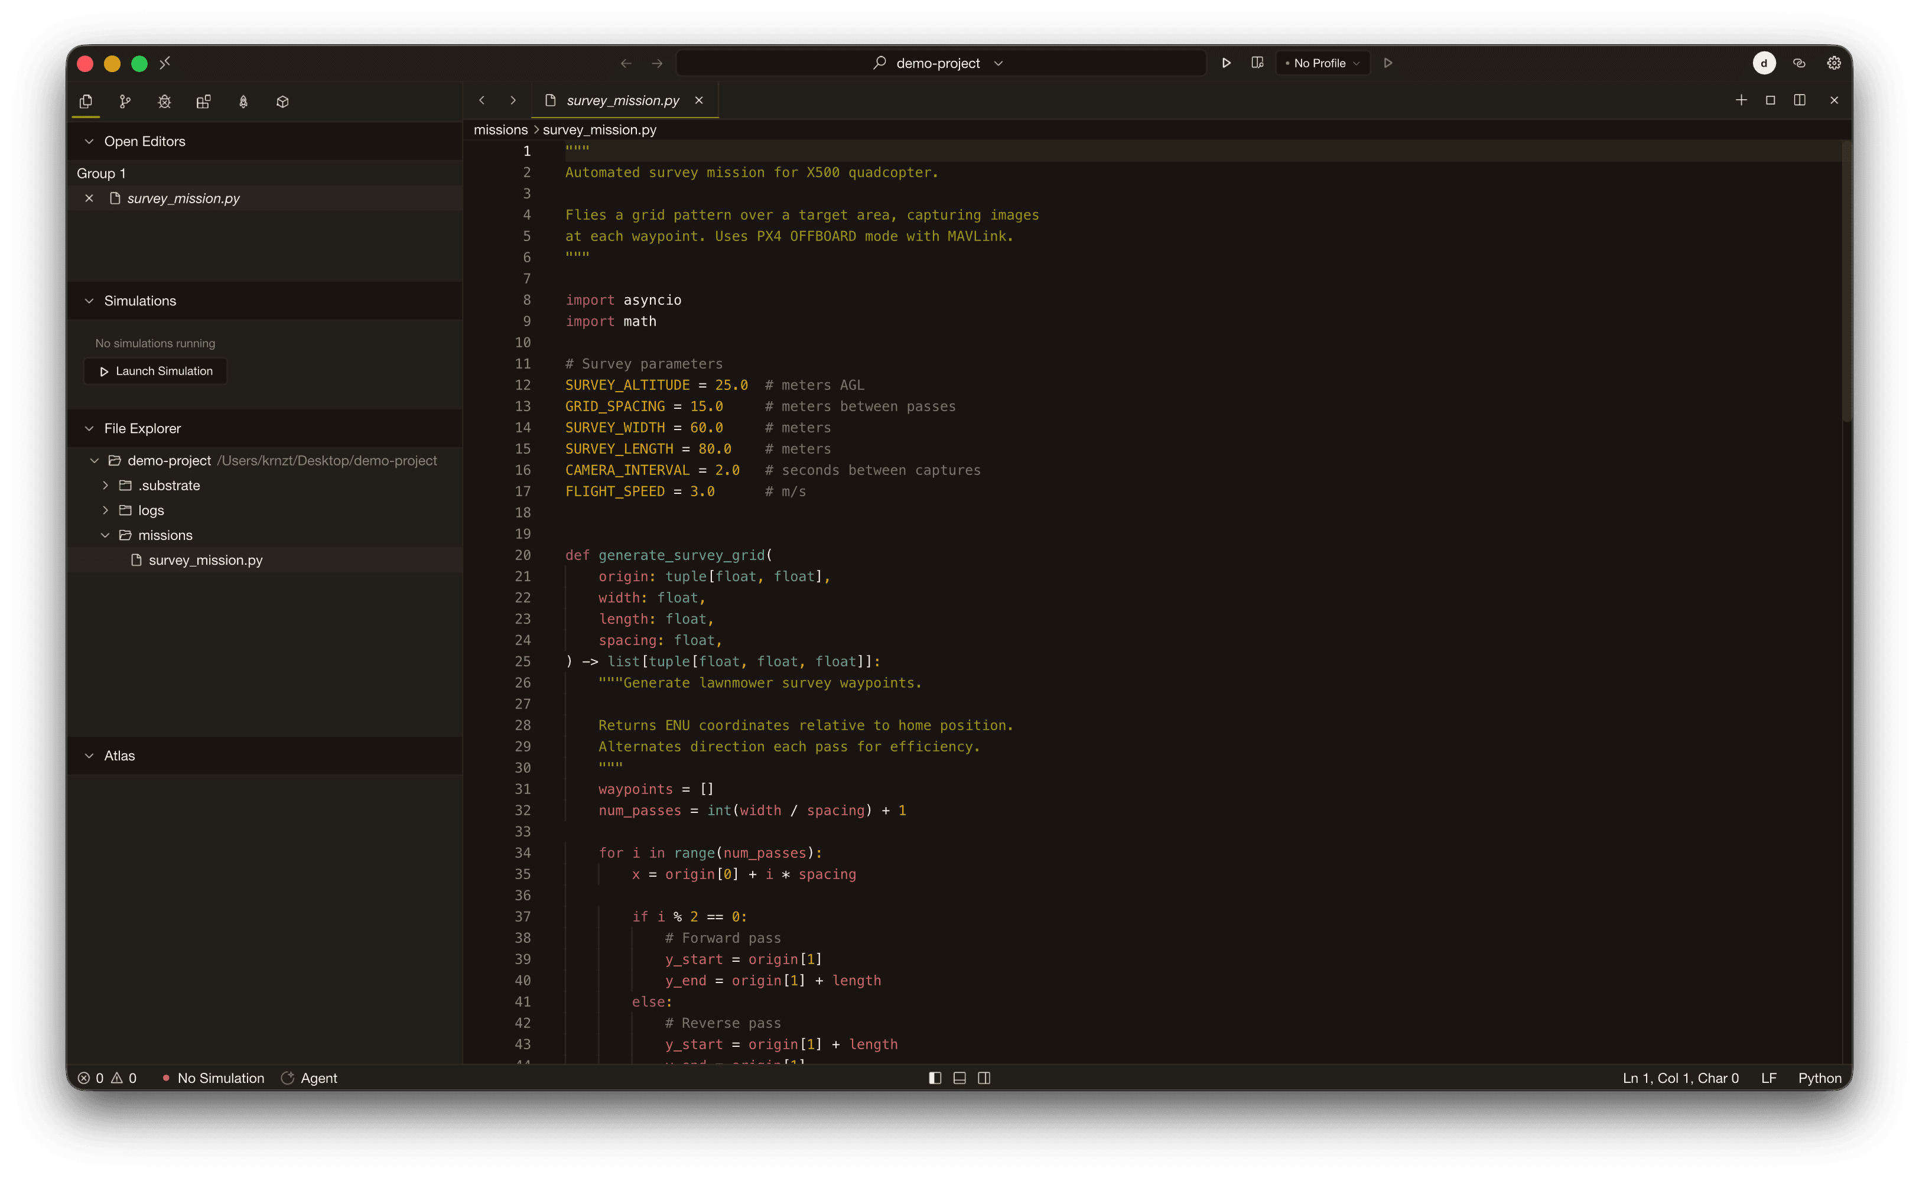1919x1178 pixels.
Task: Click the rocket launcher sidebar icon
Action: click(x=243, y=101)
